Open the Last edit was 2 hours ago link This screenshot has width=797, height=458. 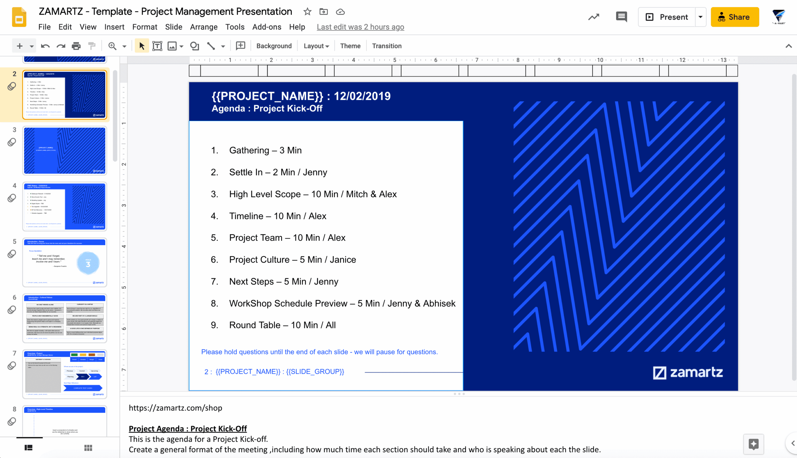point(360,27)
